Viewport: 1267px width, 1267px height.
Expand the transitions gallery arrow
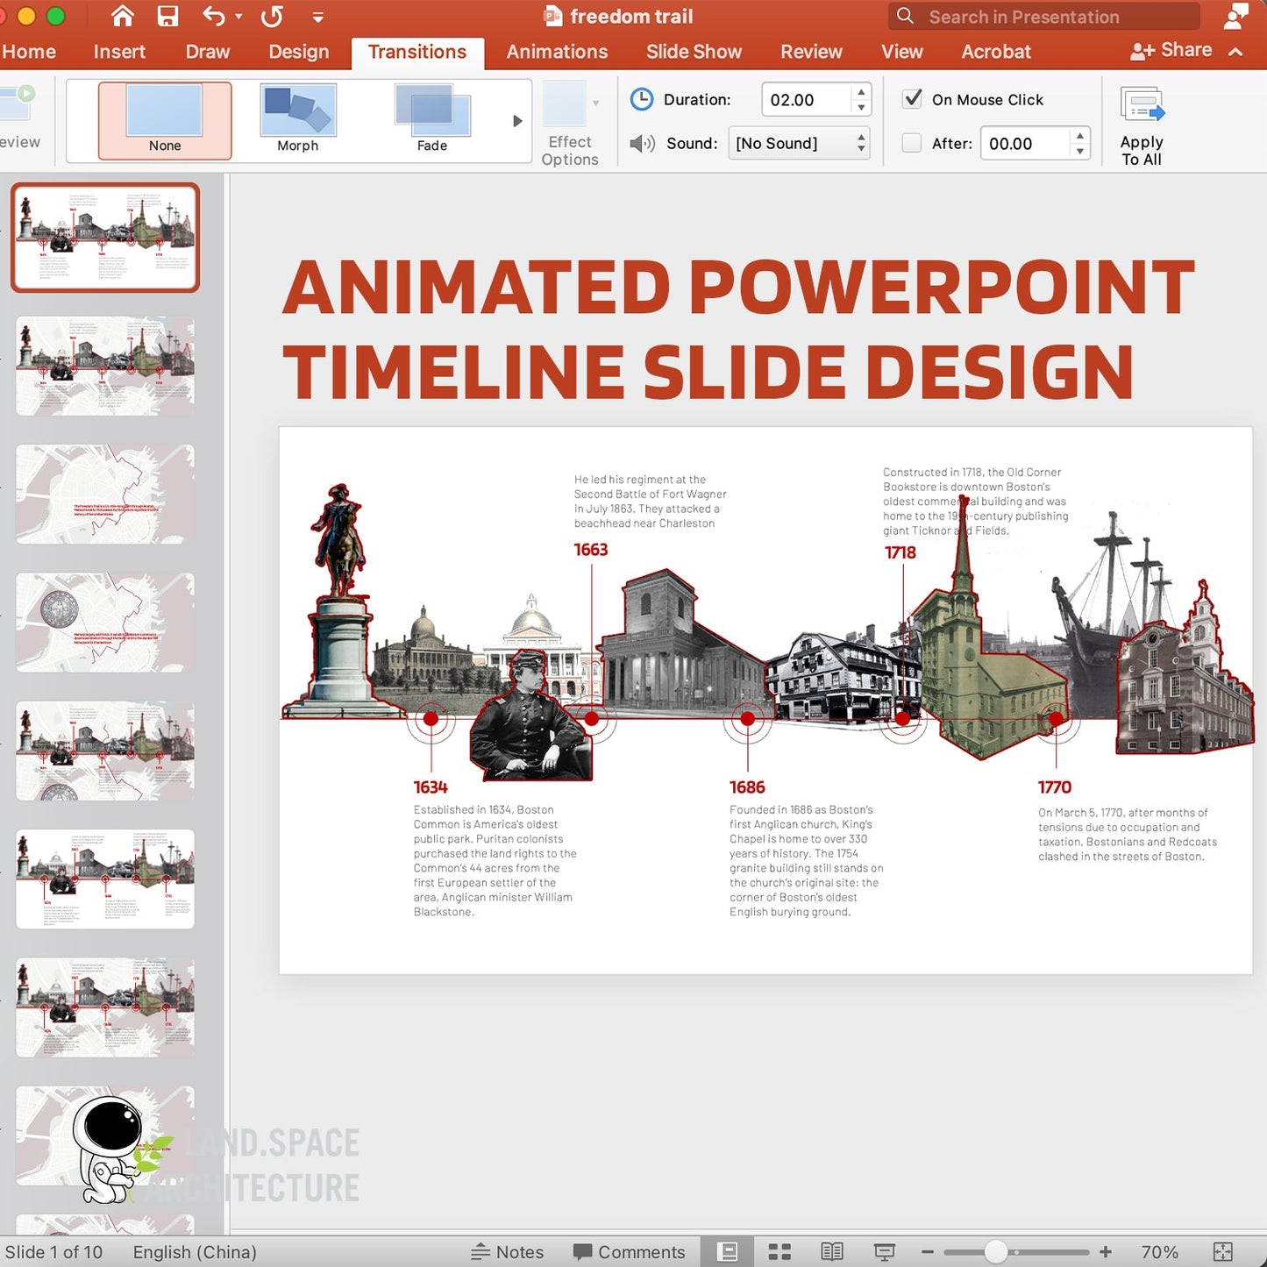517,121
